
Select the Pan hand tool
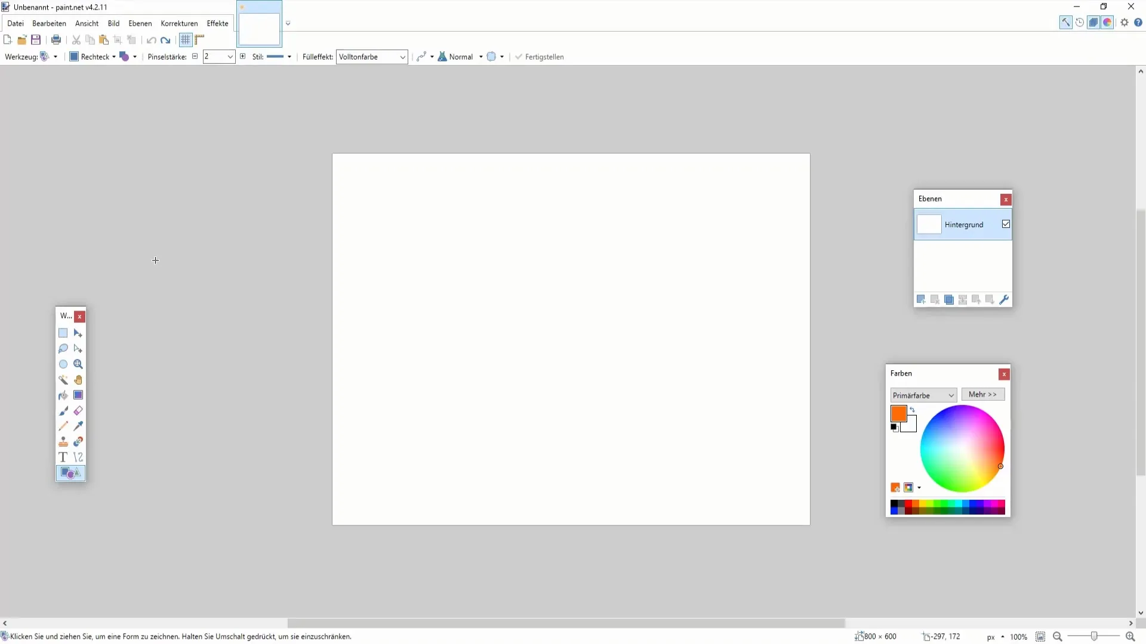78,380
